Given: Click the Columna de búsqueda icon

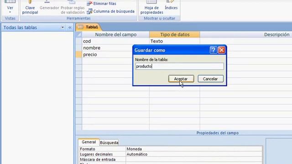Looking at the screenshot, I should coord(89,11).
